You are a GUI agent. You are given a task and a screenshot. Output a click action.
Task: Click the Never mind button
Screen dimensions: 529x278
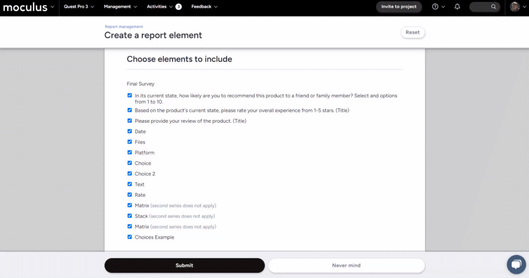[346, 265]
